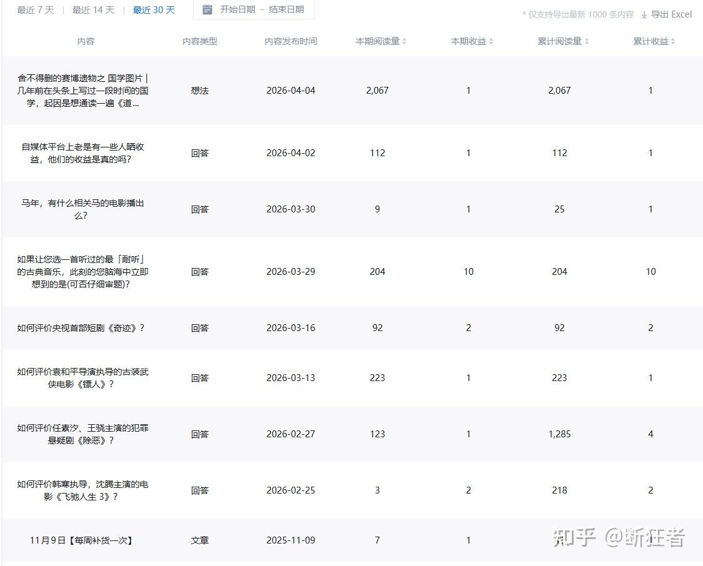Click the date 2026-03-13
The height and width of the screenshot is (566, 703).
pyautogui.click(x=291, y=378)
